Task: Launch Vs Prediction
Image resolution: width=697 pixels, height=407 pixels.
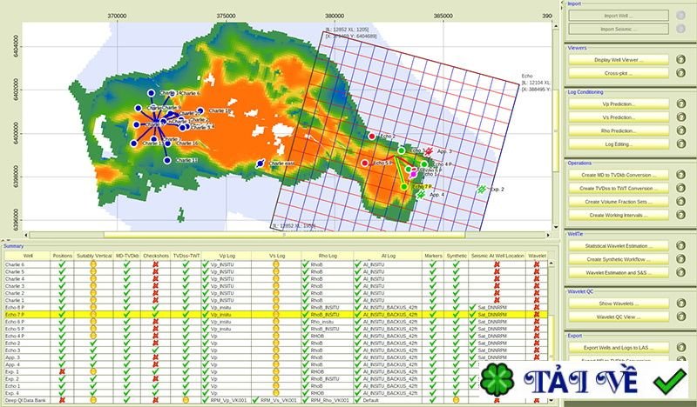Action: coord(619,117)
